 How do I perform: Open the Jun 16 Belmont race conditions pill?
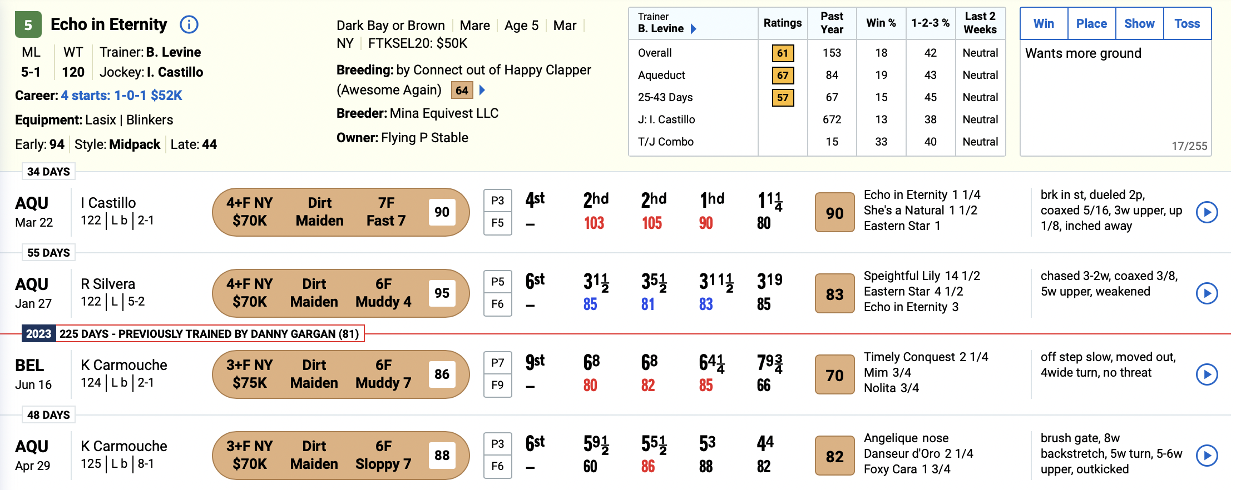coord(341,374)
